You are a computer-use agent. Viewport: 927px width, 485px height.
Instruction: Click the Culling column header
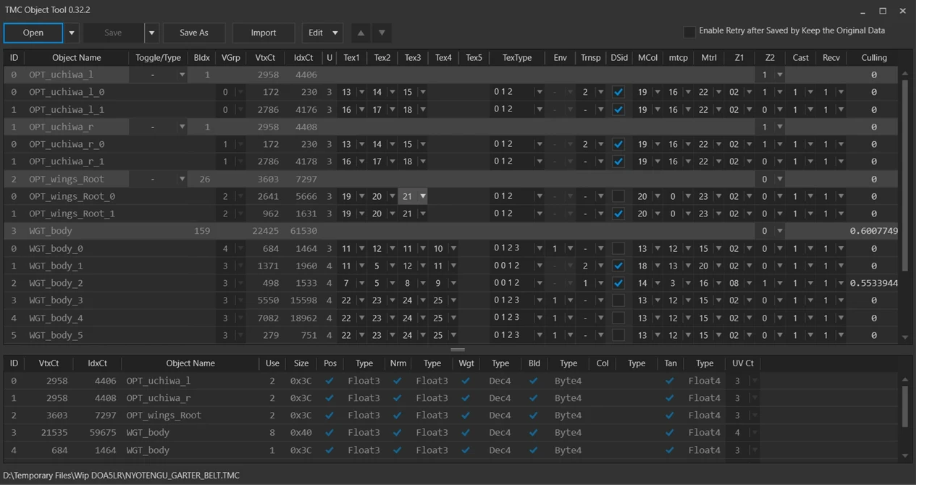click(x=873, y=58)
